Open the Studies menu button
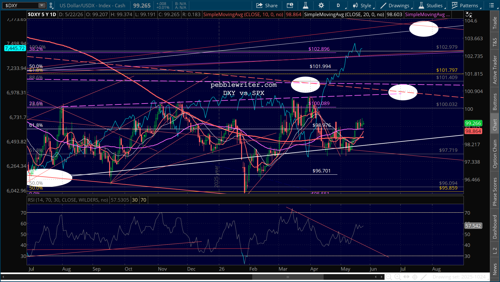This screenshot has width=500, height=282. [431, 5]
